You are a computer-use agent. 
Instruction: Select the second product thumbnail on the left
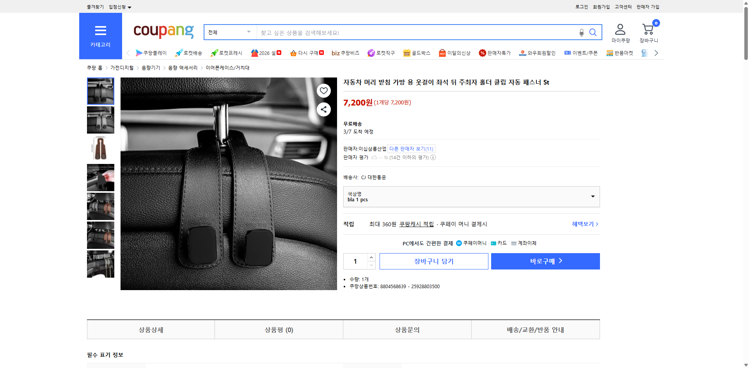pos(100,120)
